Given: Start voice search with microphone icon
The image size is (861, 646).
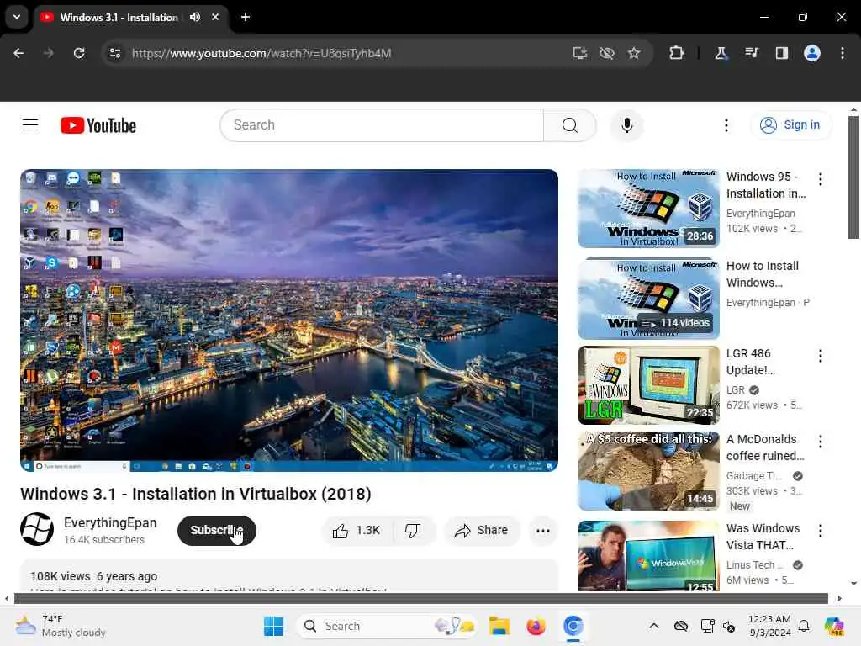Looking at the screenshot, I should click(627, 125).
